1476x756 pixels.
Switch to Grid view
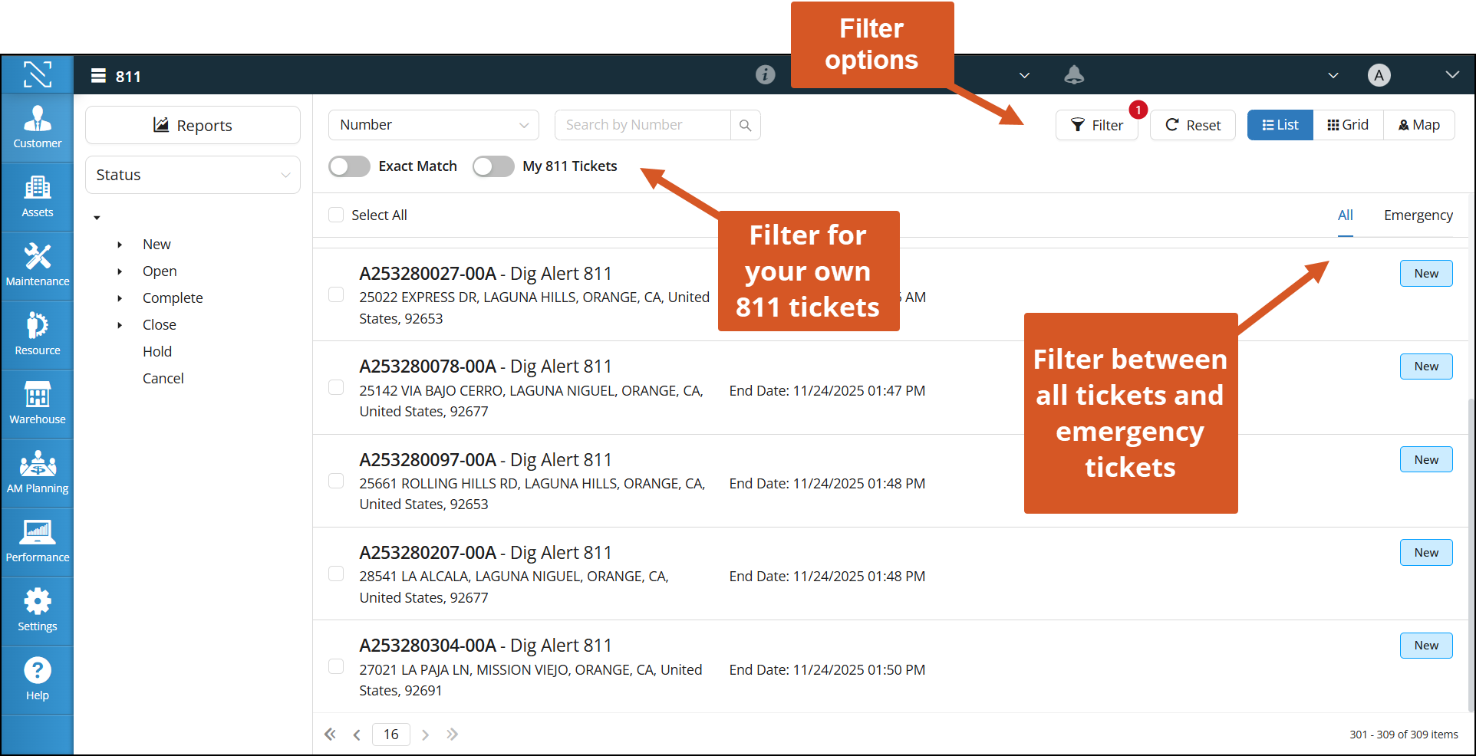1348,125
